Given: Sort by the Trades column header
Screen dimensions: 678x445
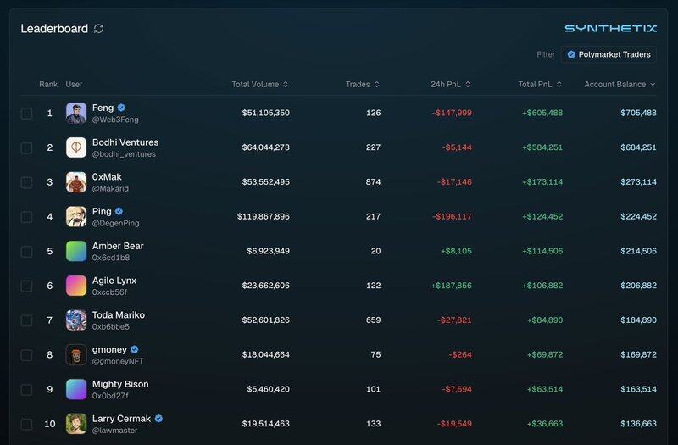Looking at the screenshot, I should tap(362, 85).
